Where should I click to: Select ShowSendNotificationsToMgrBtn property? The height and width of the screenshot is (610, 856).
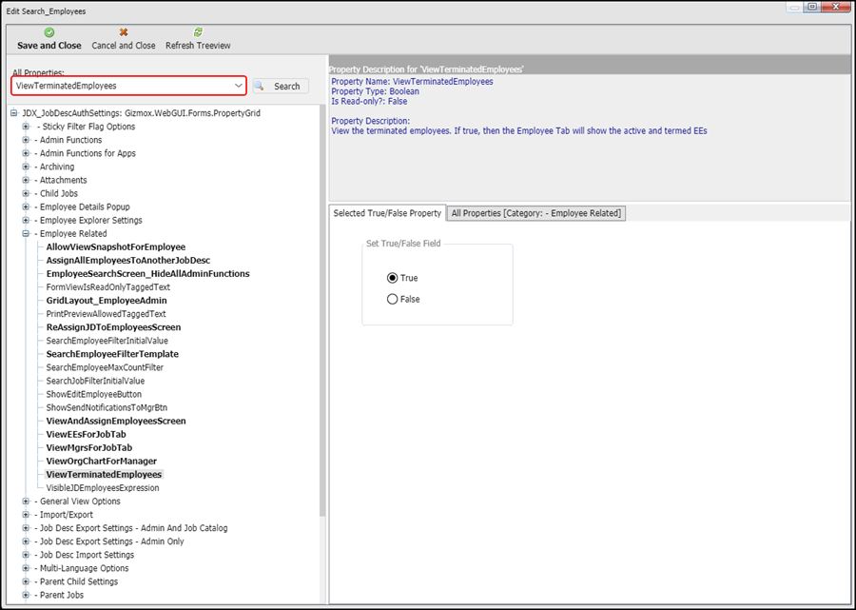click(107, 407)
